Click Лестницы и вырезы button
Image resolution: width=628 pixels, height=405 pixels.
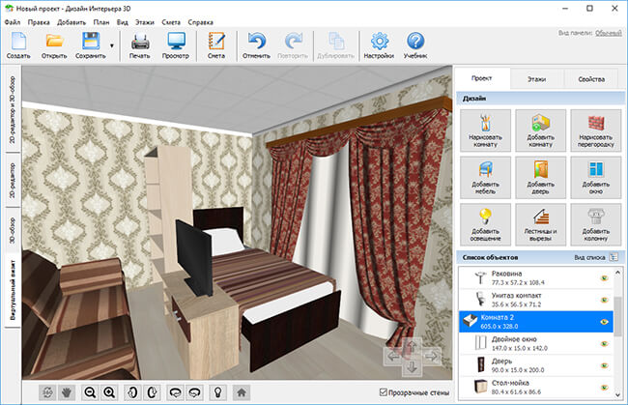click(x=541, y=224)
